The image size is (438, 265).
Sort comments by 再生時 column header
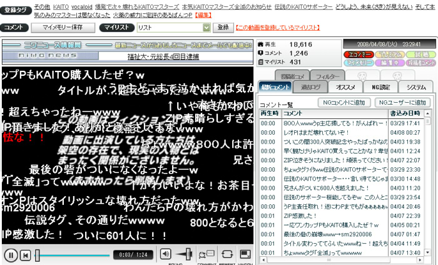point(270,113)
